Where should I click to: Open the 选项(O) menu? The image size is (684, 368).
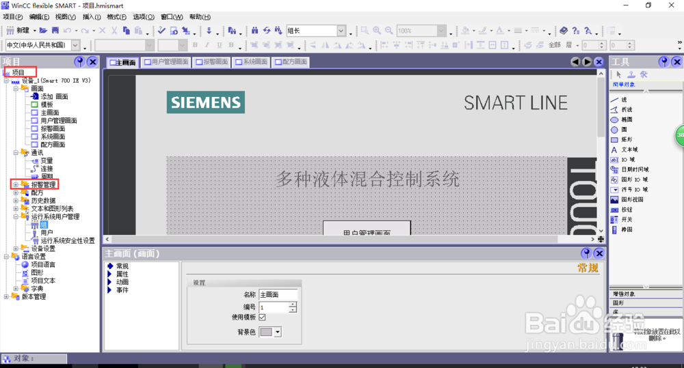click(144, 17)
